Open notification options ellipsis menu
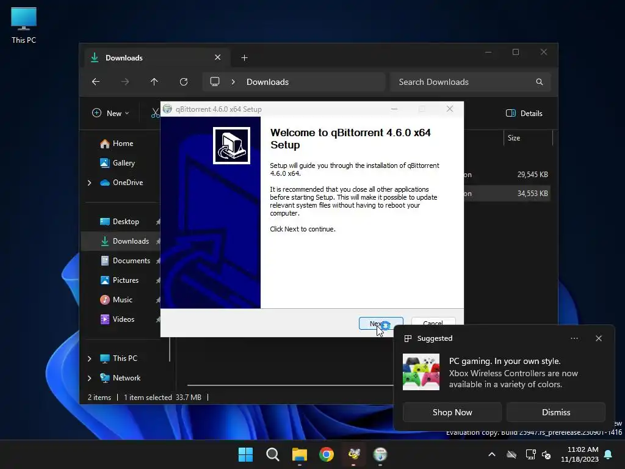The height and width of the screenshot is (469, 625). point(574,338)
